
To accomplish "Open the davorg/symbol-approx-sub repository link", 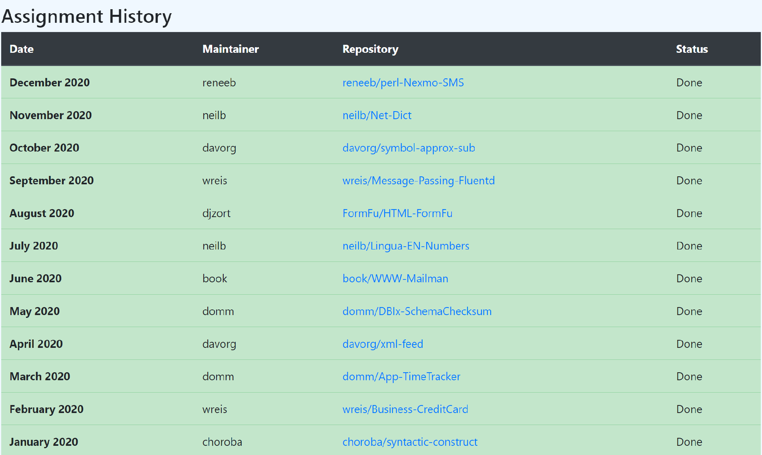I will pyautogui.click(x=409, y=148).
